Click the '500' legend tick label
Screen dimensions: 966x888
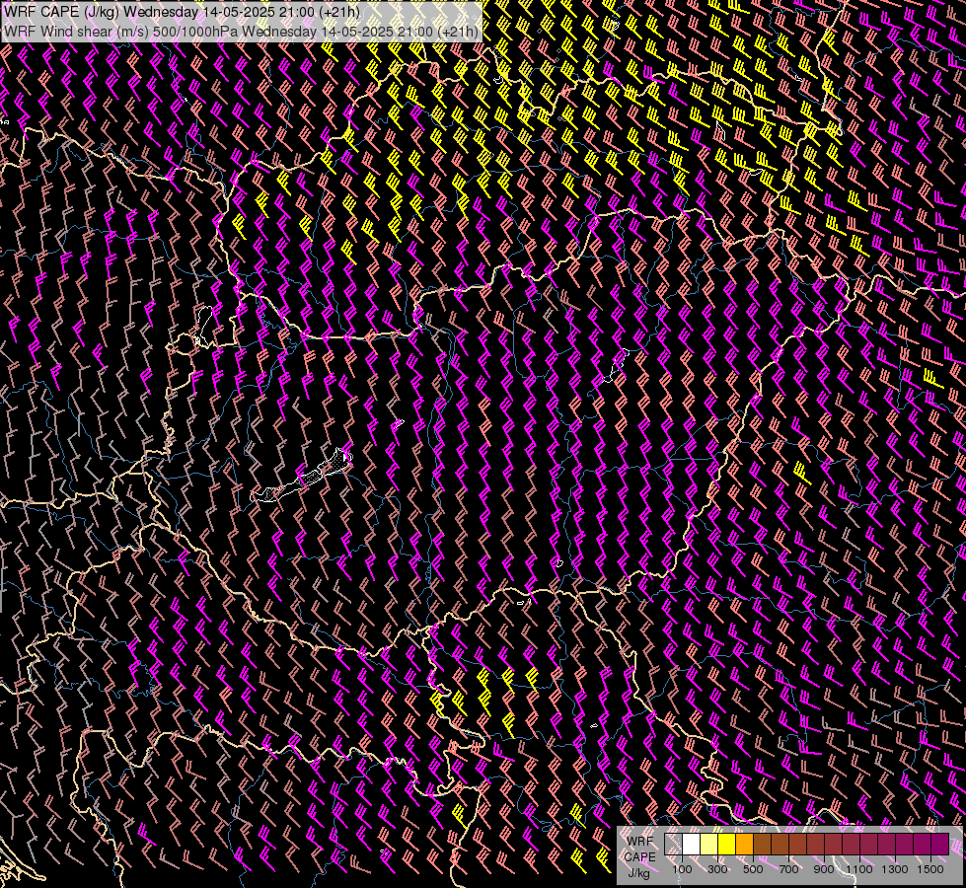click(x=753, y=869)
